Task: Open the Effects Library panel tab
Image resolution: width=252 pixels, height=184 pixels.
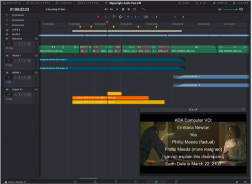Action: pos(38,3)
